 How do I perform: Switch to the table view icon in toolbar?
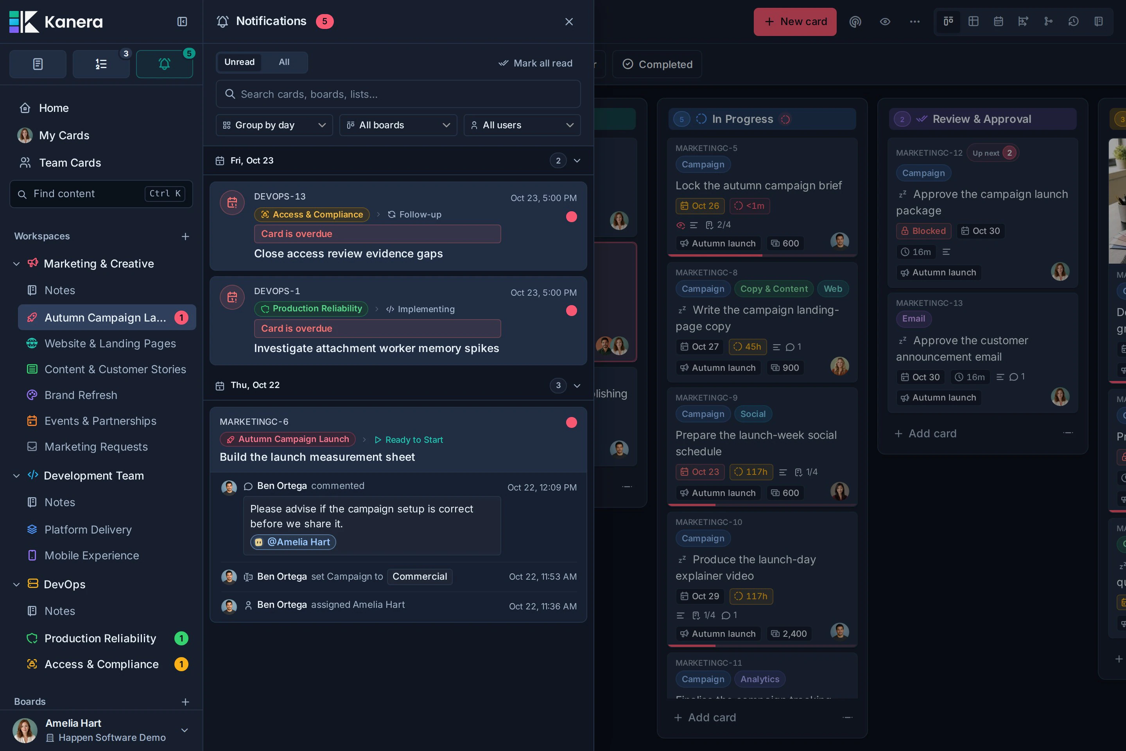click(x=973, y=22)
